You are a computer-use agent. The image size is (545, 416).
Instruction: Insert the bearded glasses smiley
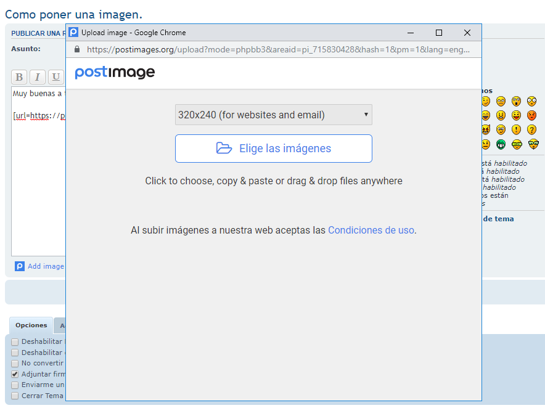pos(533,144)
